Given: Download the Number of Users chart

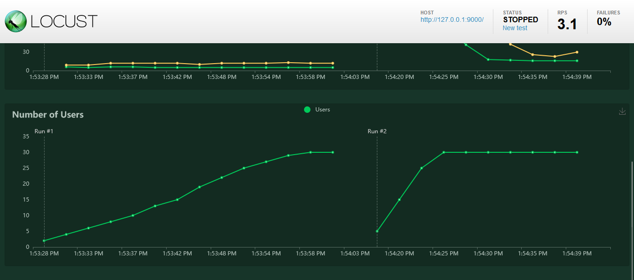Looking at the screenshot, I should tap(622, 111).
